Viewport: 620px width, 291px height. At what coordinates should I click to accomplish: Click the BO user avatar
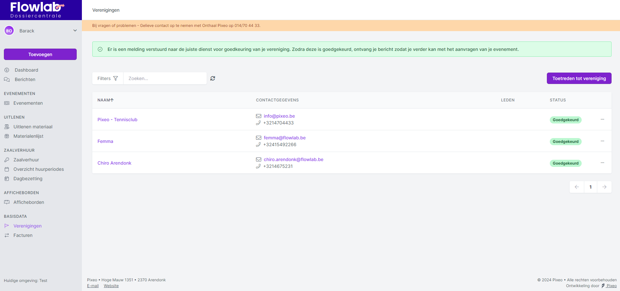pos(9,31)
